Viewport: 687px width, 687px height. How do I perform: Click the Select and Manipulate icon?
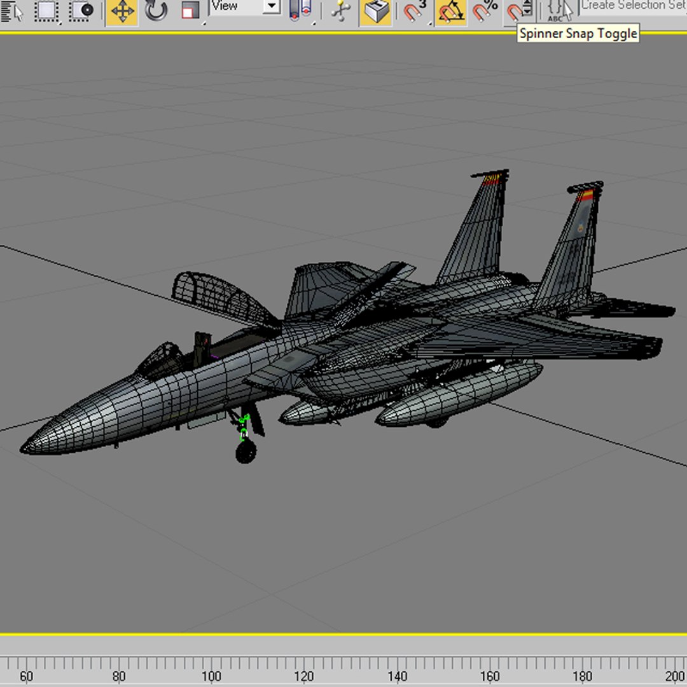pyautogui.click(x=340, y=11)
